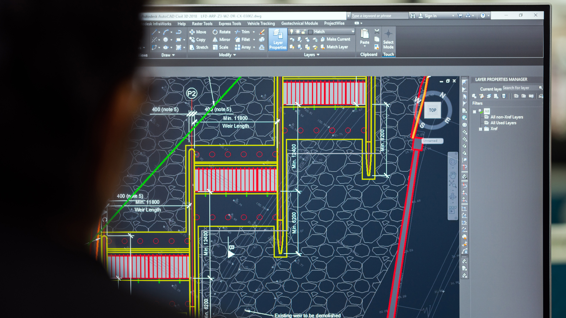
Task: Activate the Scale tool
Action: [x=221, y=47]
